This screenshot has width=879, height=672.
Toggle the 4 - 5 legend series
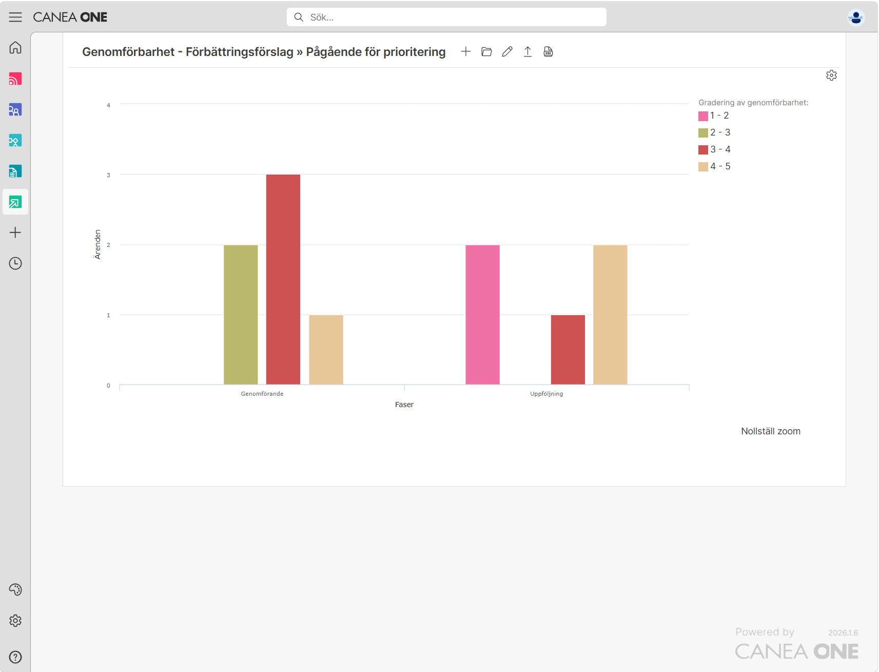click(x=714, y=166)
